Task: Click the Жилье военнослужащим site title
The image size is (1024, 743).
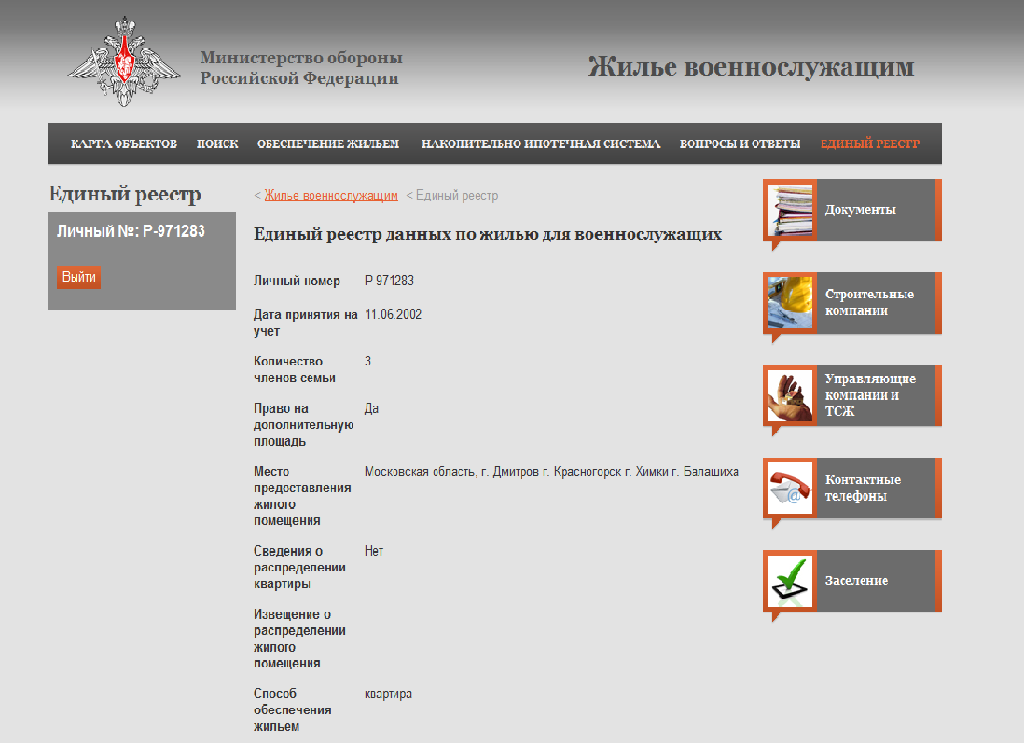Action: tap(751, 67)
